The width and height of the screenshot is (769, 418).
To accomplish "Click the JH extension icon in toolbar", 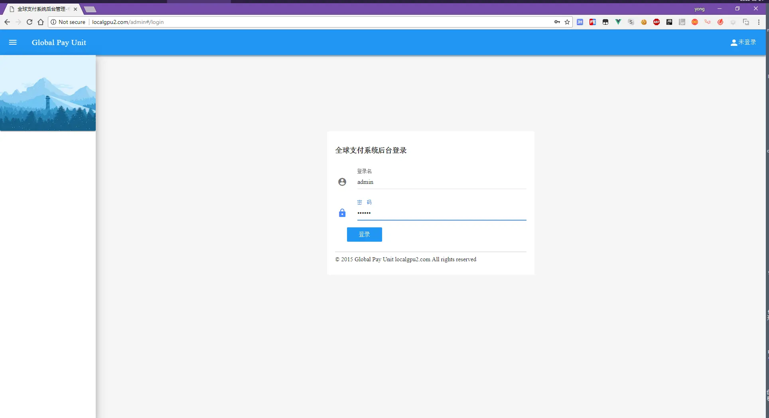I will coord(580,22).
